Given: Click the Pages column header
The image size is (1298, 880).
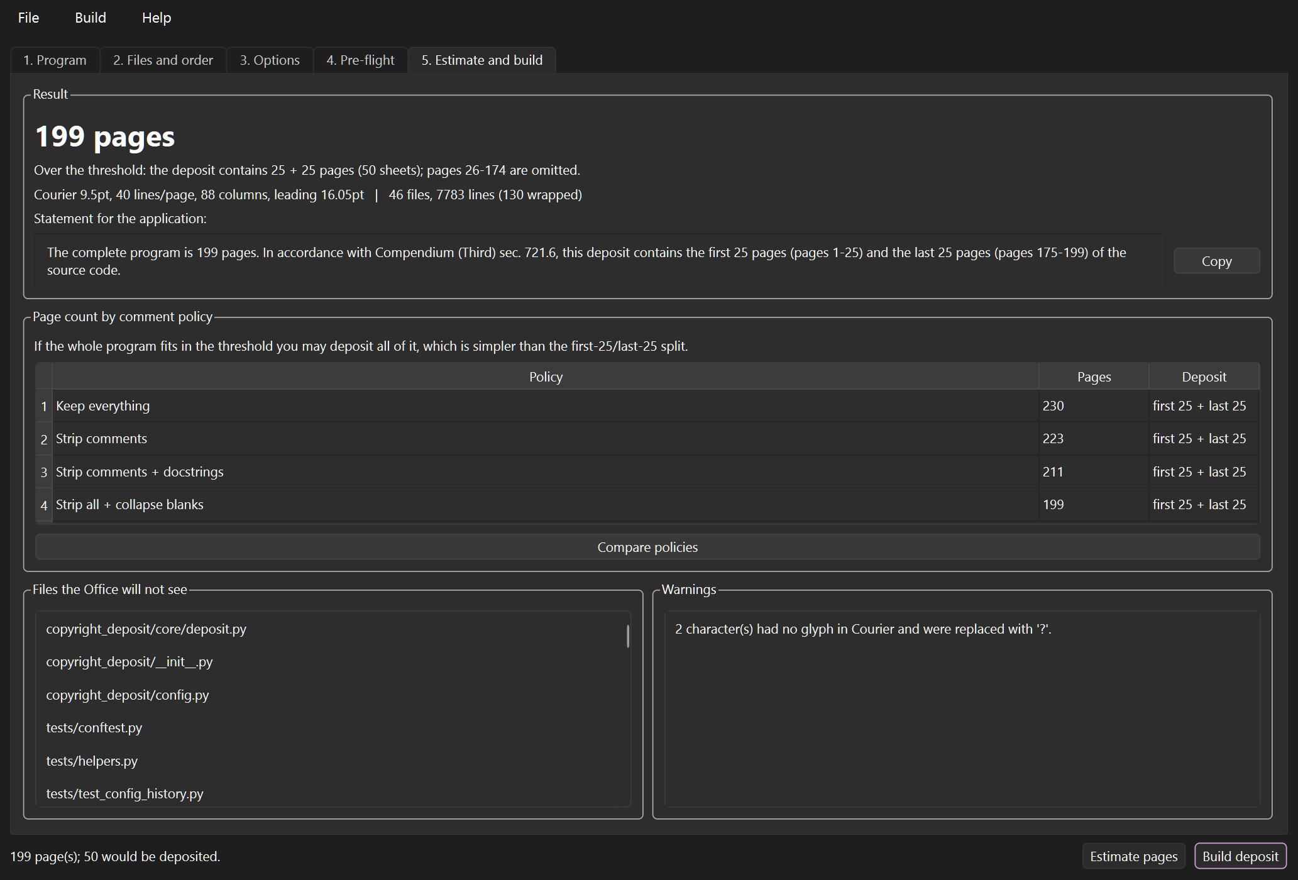Looking at the screenshot, I should tap(1094, 377).
